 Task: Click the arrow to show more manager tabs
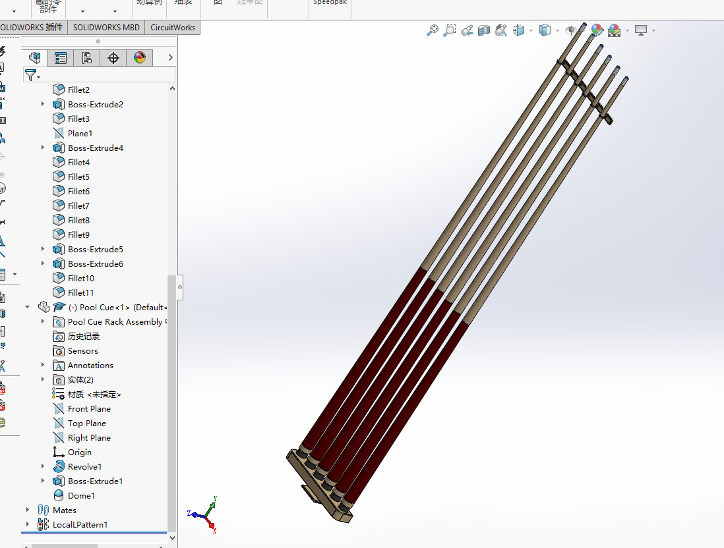pos(170,58)
